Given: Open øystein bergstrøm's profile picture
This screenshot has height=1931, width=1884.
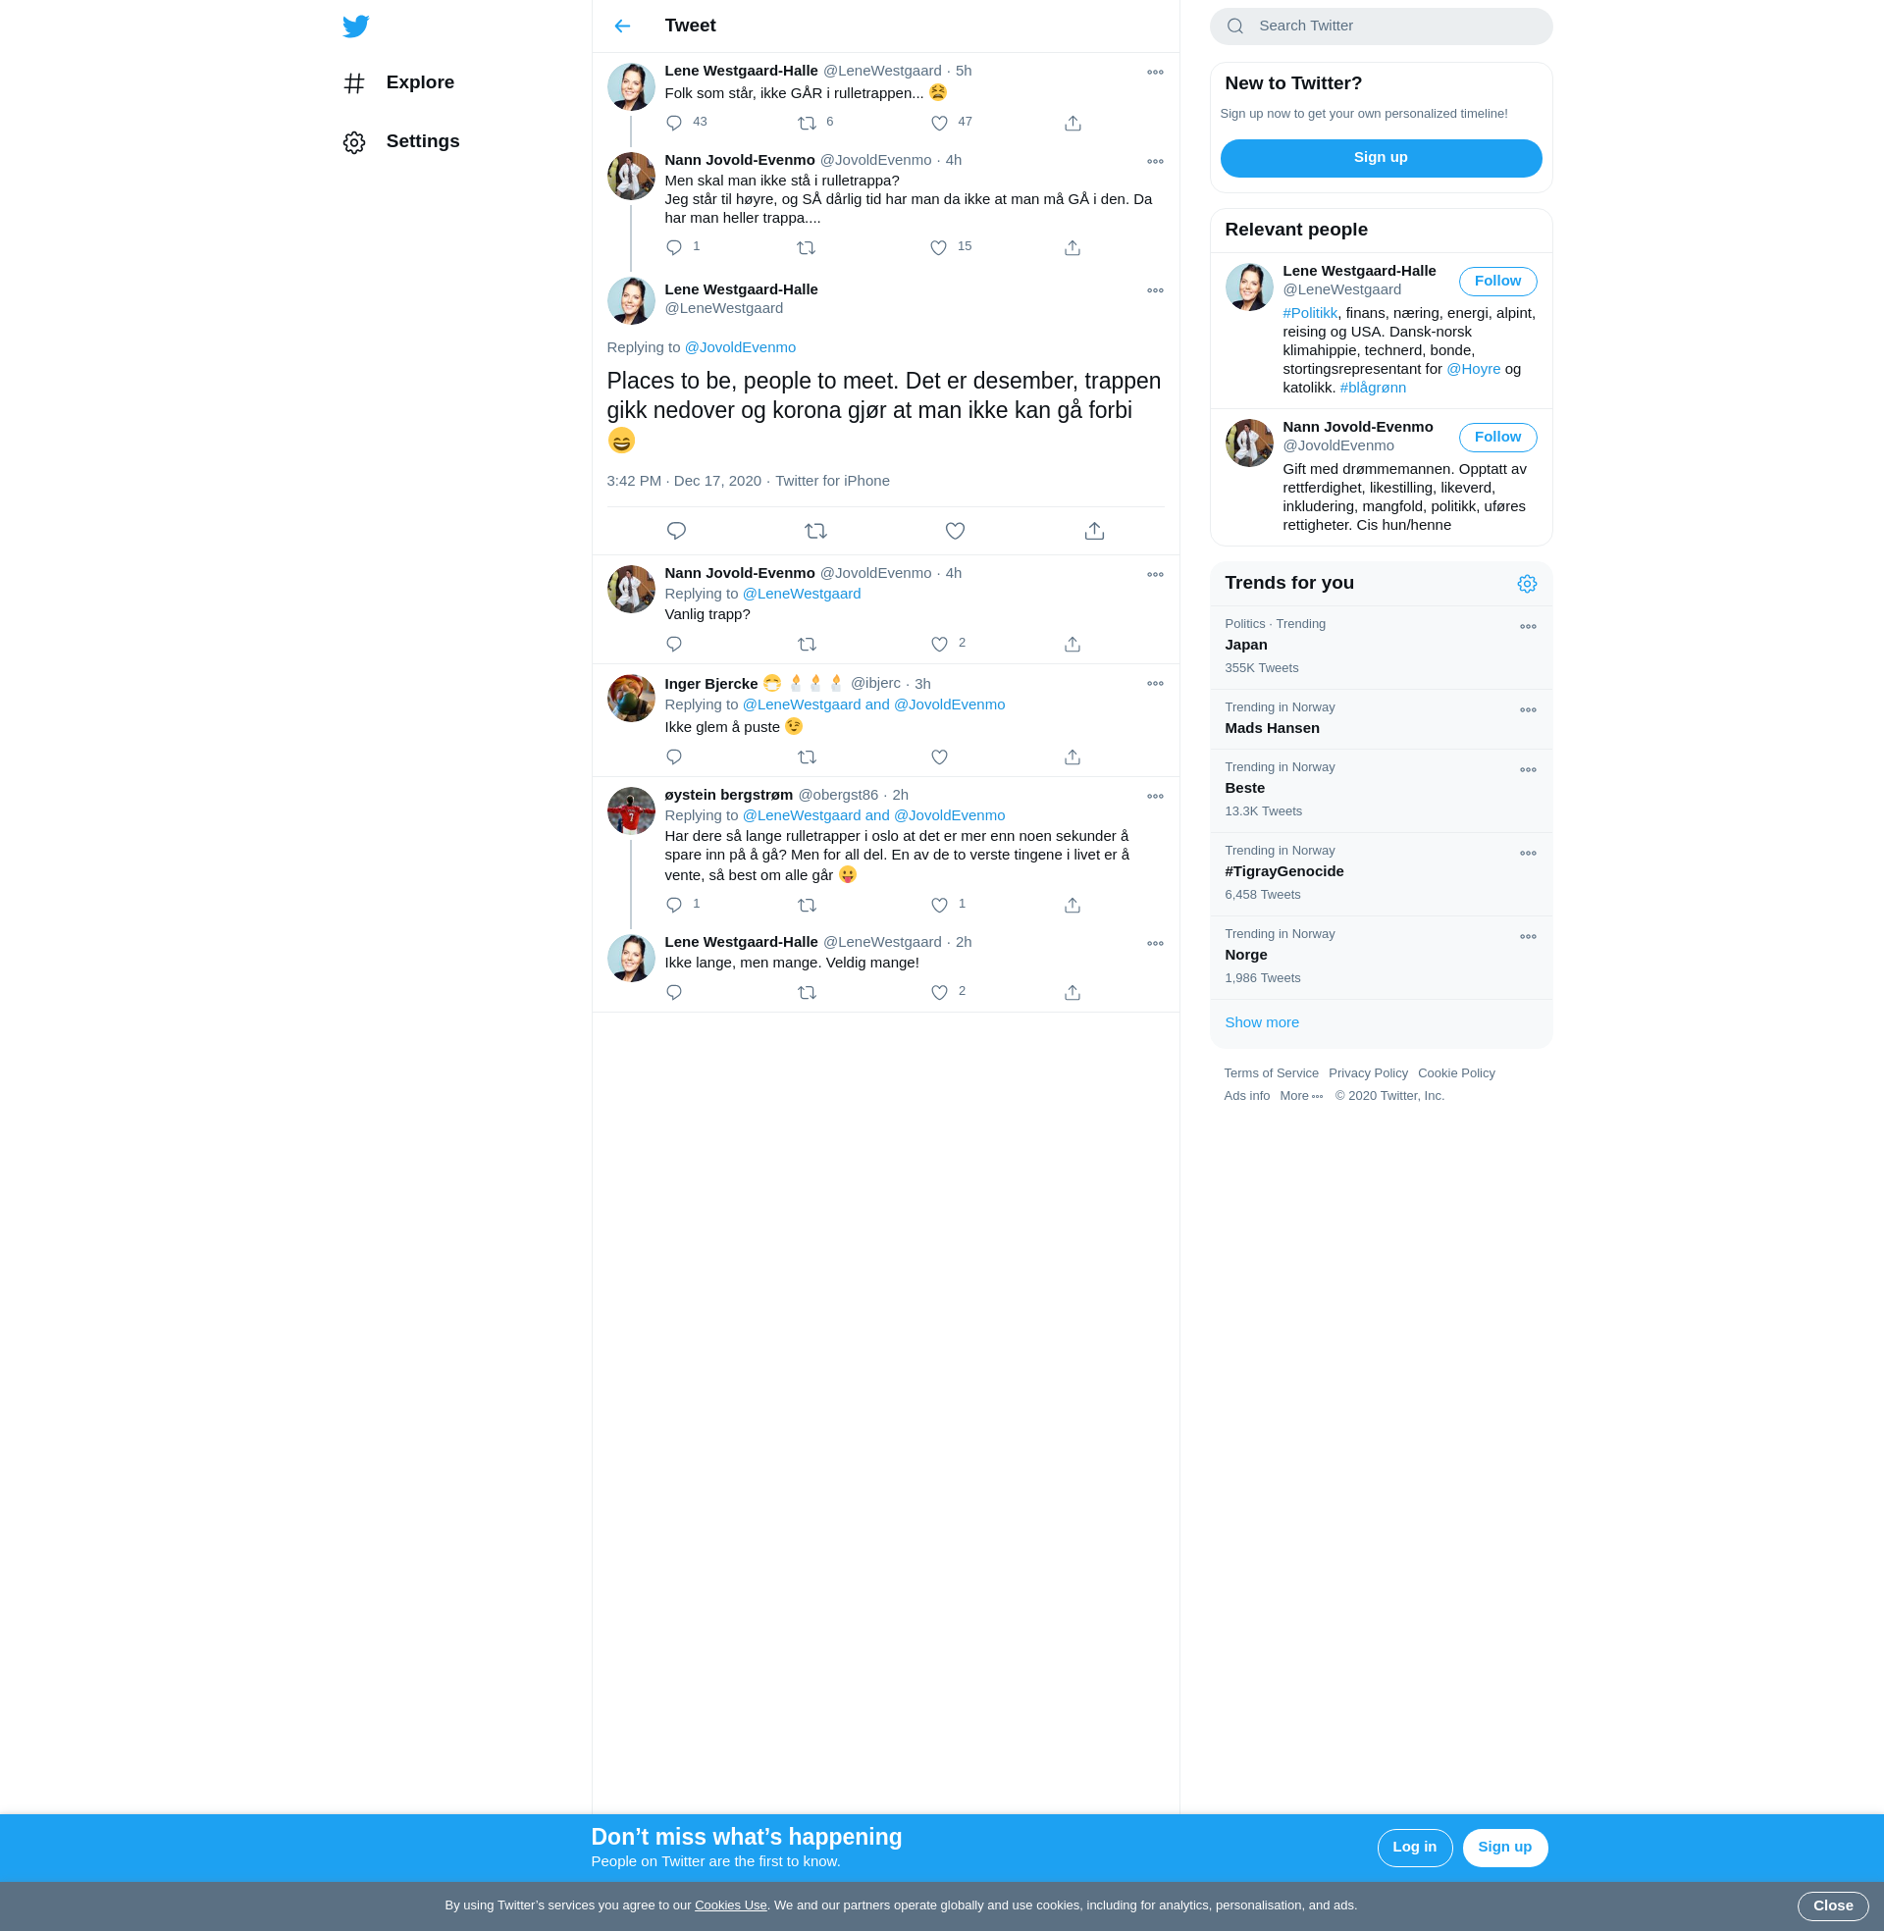Looking at the screenshot, I should click(x=631, y=811).
